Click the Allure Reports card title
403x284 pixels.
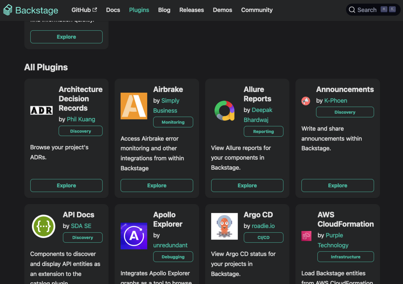pos(257,94)
